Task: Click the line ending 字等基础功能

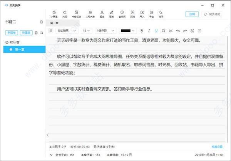Action: click(62, 73)
